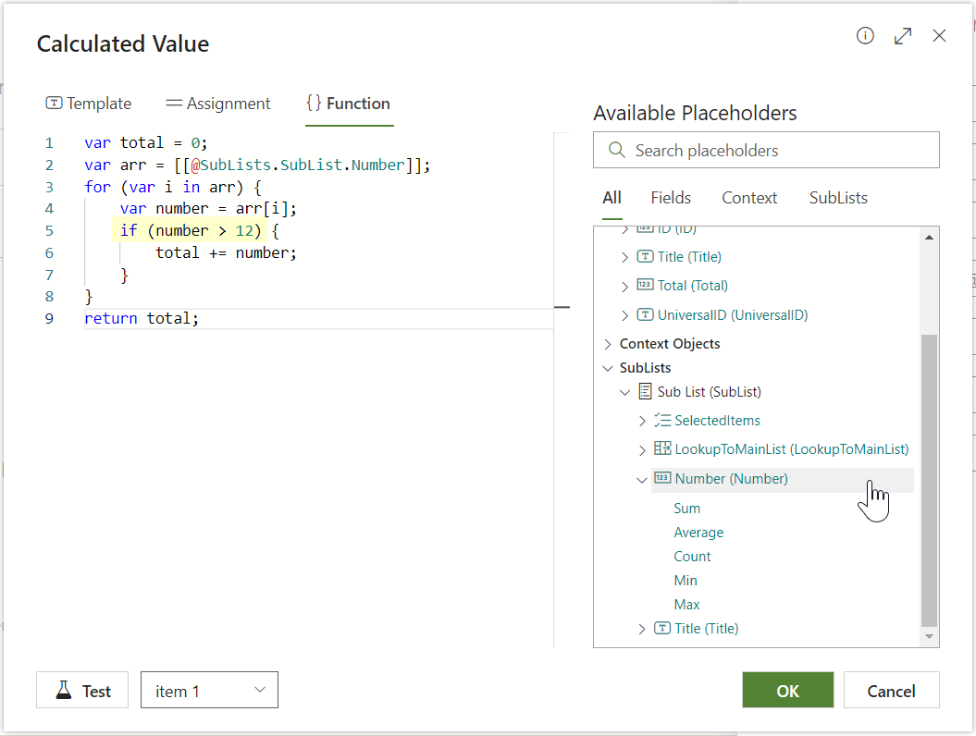Click the expand dialog arrows icon
Viewport: 976px width, 736px height.
[903, 36]
